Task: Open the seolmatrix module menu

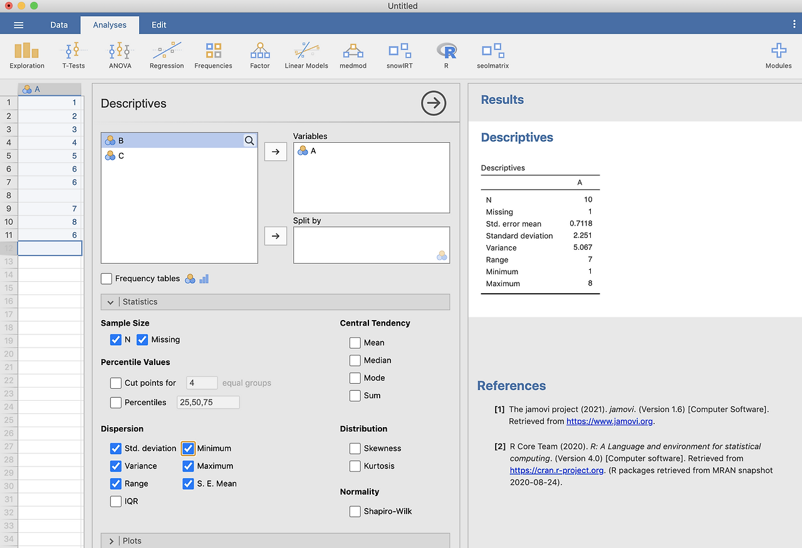Action: [492, 55]
